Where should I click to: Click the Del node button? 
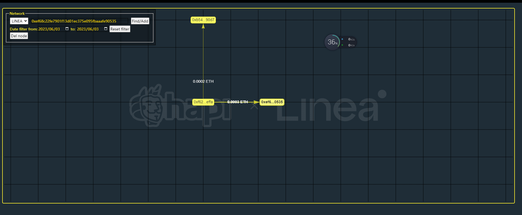(19, 36)
